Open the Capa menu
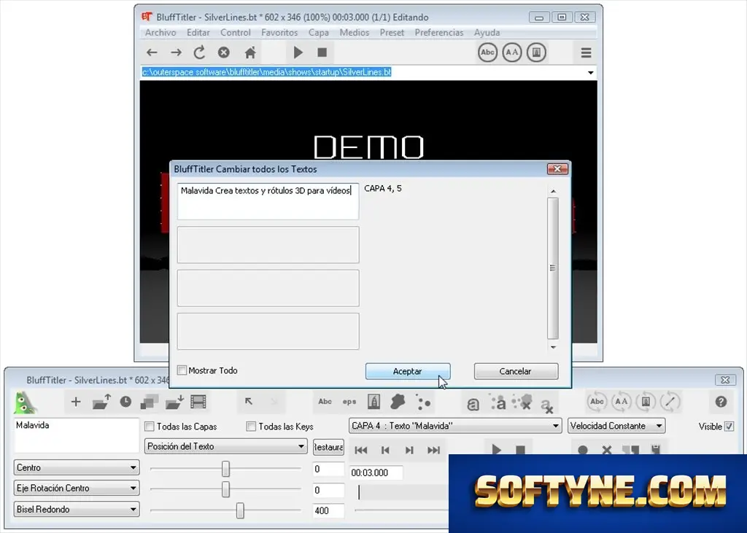The image size is (747, 533). pyautogui.click(x=318, y=32)
